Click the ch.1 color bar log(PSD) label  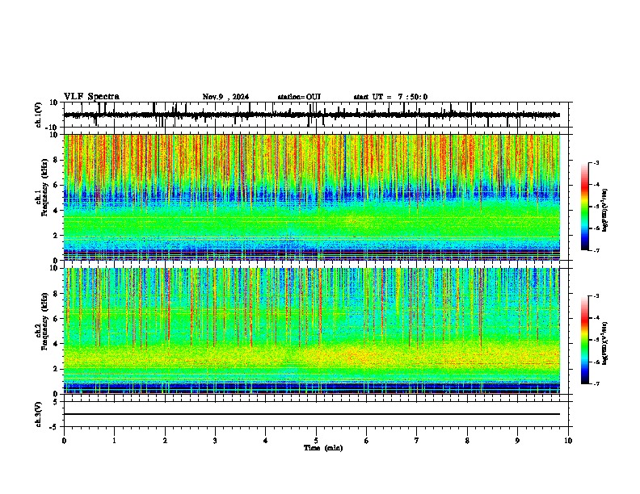coord(604,210)
